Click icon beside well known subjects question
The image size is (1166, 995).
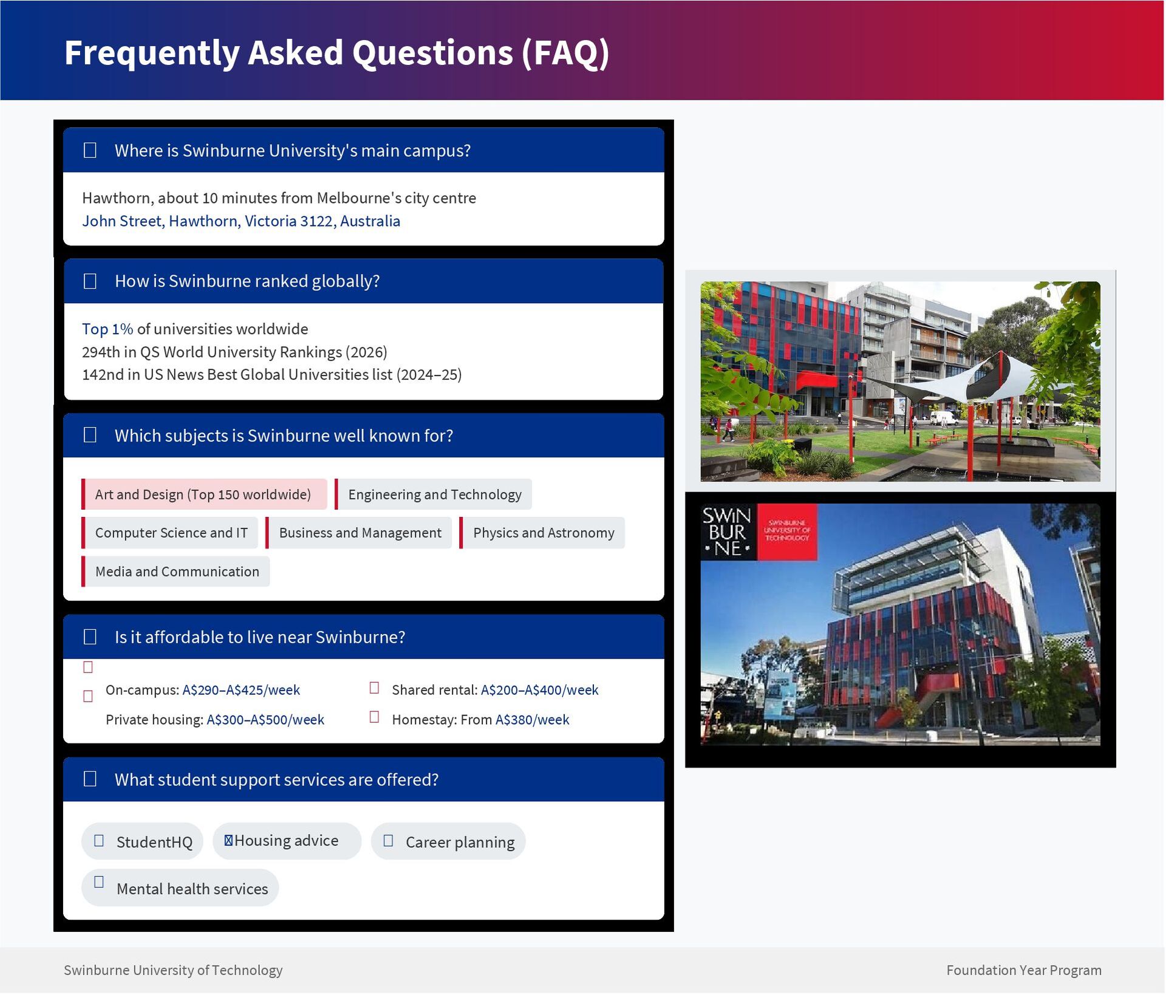[90, 435]
